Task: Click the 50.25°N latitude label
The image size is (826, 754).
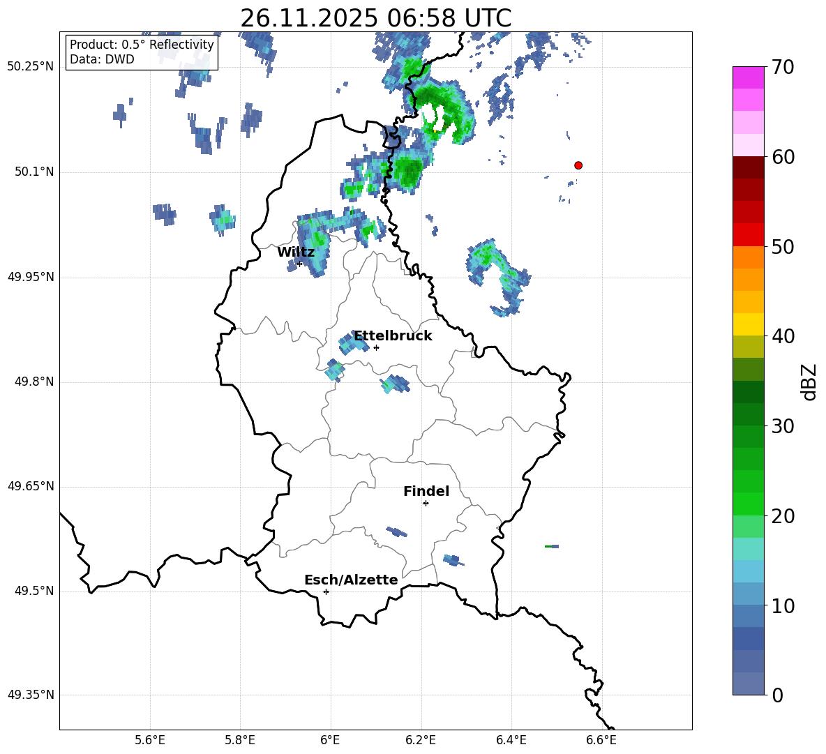Action: [x=31, y=67]
